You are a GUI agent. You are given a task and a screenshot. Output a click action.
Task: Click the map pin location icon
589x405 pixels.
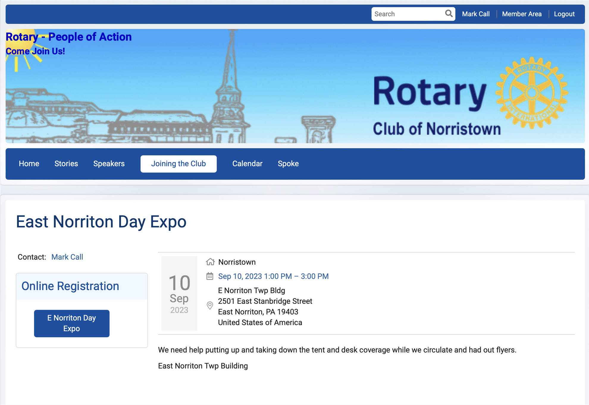210,305
